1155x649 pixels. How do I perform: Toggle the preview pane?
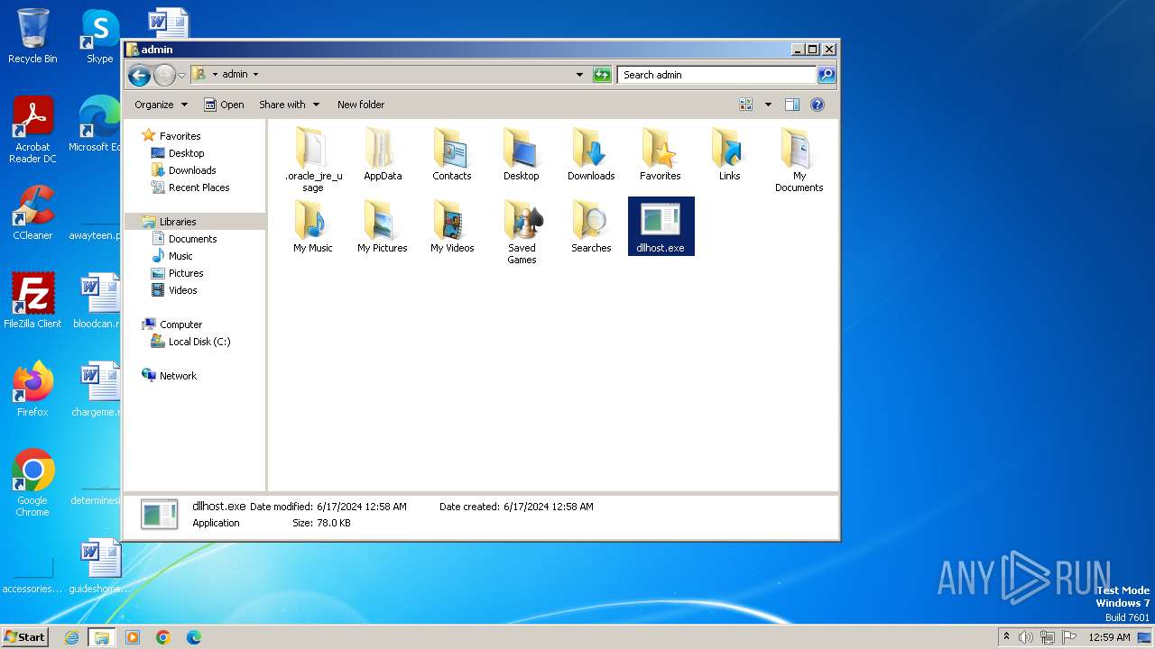tap(792, 105)
